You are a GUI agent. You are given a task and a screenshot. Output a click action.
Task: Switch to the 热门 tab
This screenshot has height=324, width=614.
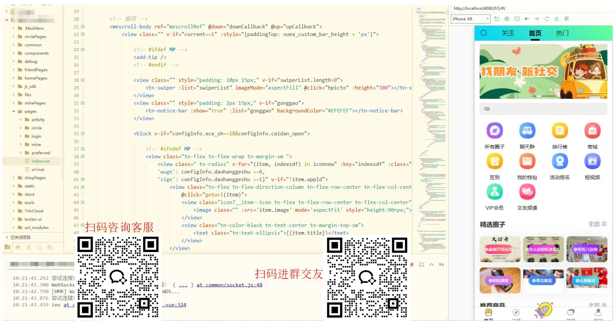click(562, 33)
